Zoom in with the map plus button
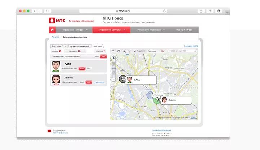 (114, 58)
